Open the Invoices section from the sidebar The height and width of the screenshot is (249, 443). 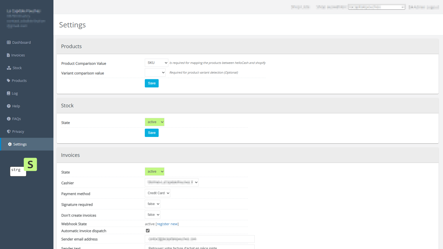18,55
